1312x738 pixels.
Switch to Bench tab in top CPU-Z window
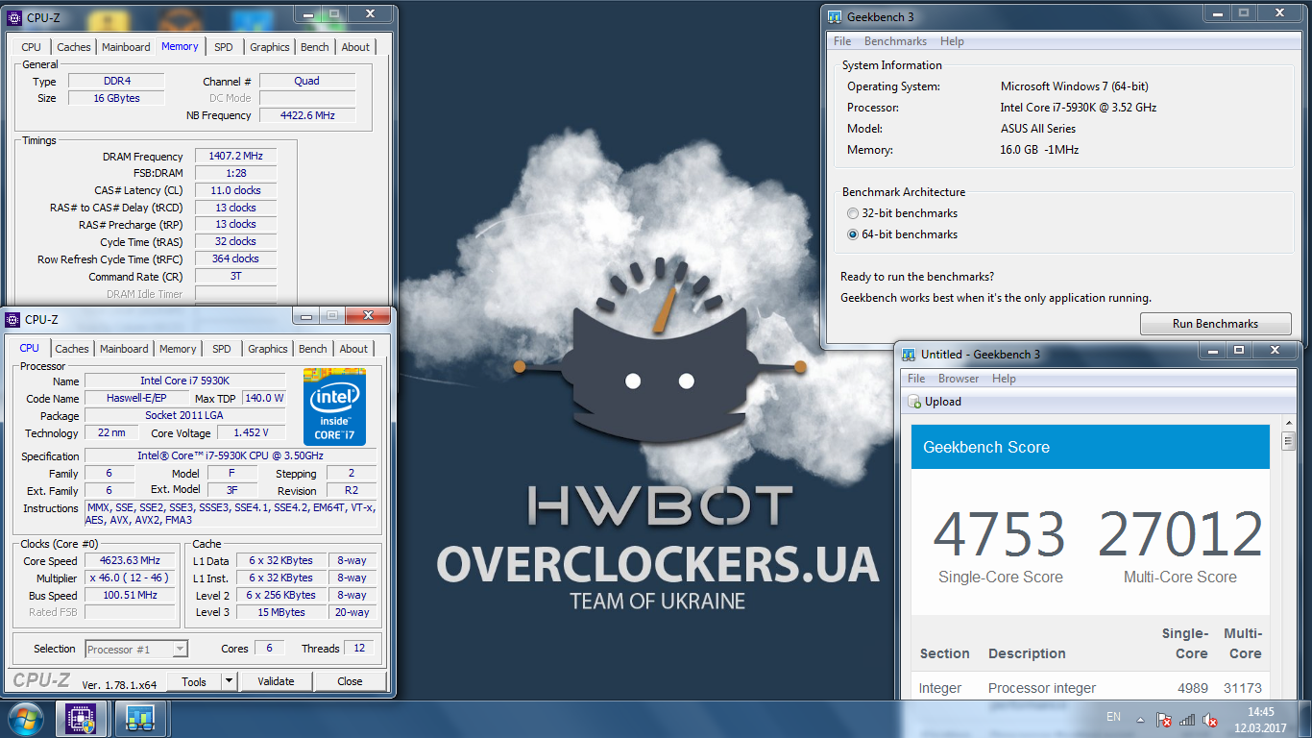point(315,47)
